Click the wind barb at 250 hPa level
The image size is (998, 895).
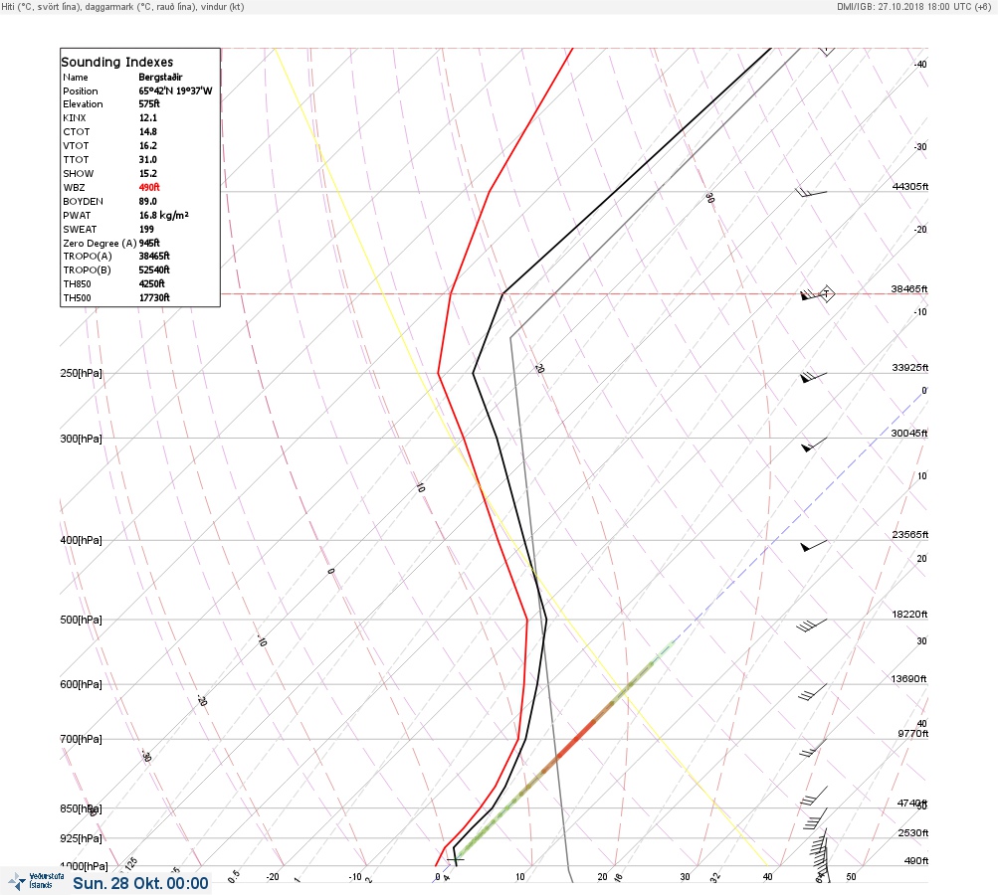pos(813,377)
